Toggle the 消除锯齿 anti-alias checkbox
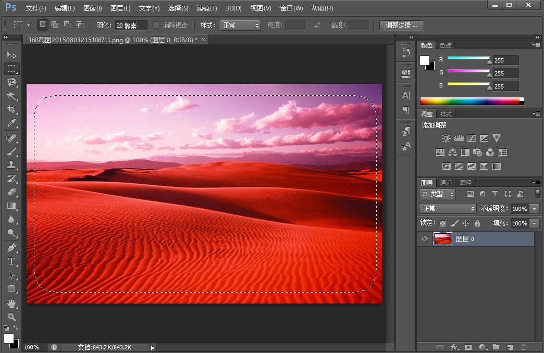The height and width of the screenshot is (353, 544). tap(156, 25)
